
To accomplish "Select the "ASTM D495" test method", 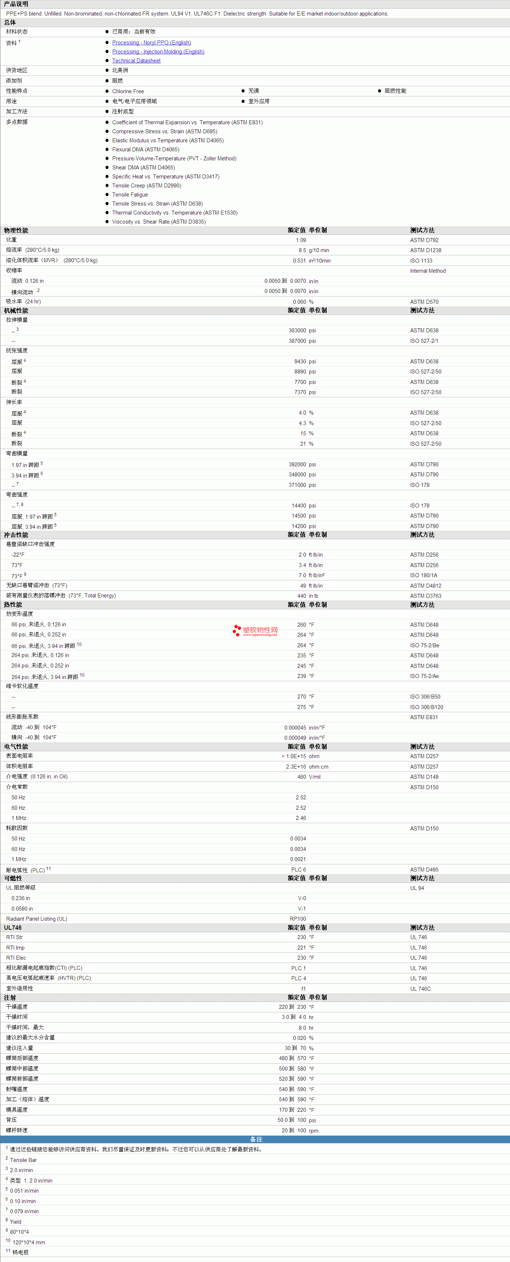I will coord(424,870).
